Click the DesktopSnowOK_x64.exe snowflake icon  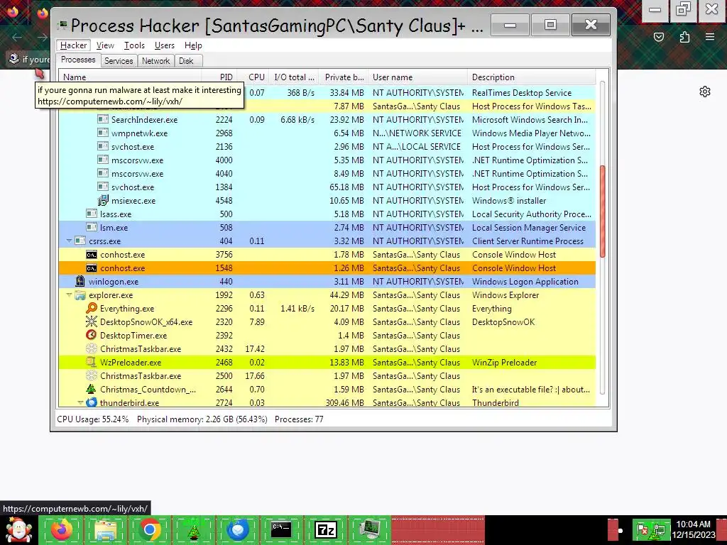tap(92, 321)
